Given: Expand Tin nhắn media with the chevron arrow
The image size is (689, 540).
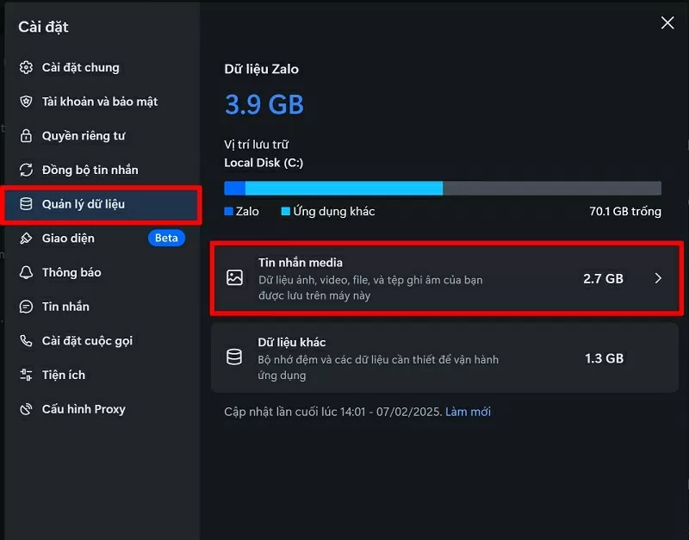Looking at the screenshot, I should tap(658, 278).
